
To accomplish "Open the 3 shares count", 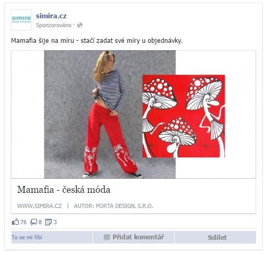I will pyautogui.click(x=55, y=222).
